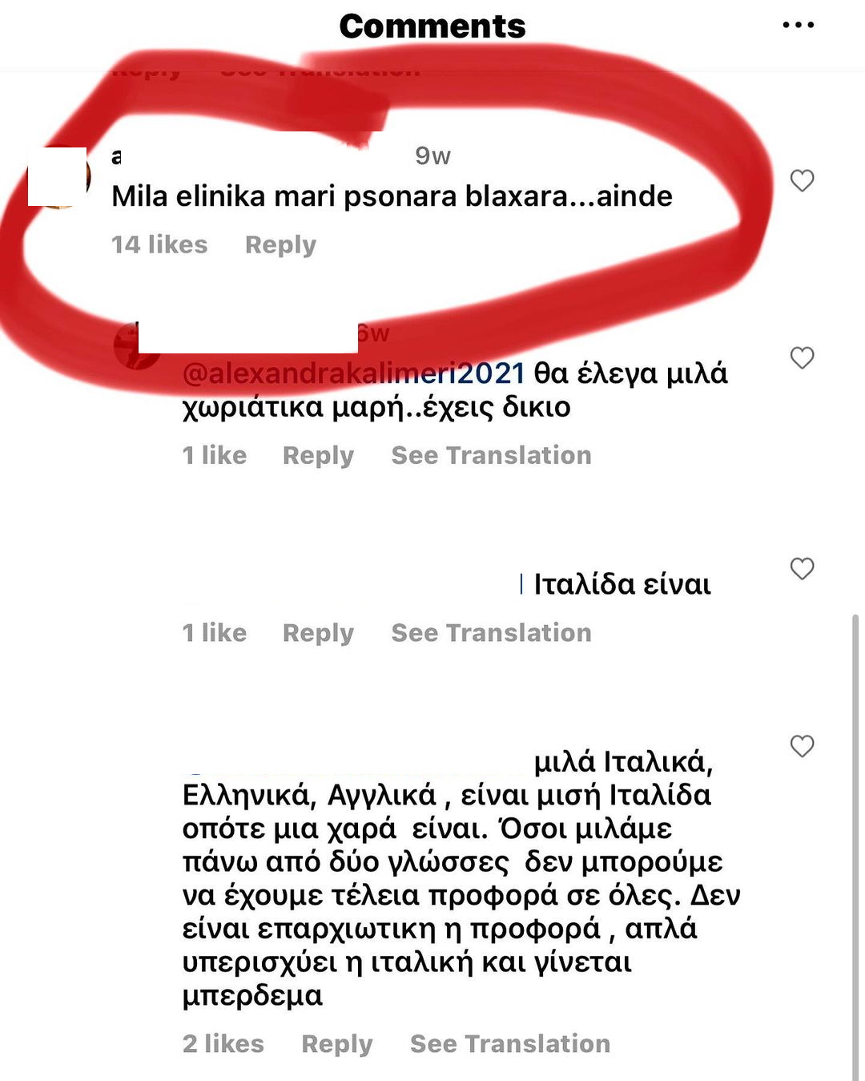Open the three-dot options menu
This screenshot has width=865, height=1081.
click(x=799, y=26)
